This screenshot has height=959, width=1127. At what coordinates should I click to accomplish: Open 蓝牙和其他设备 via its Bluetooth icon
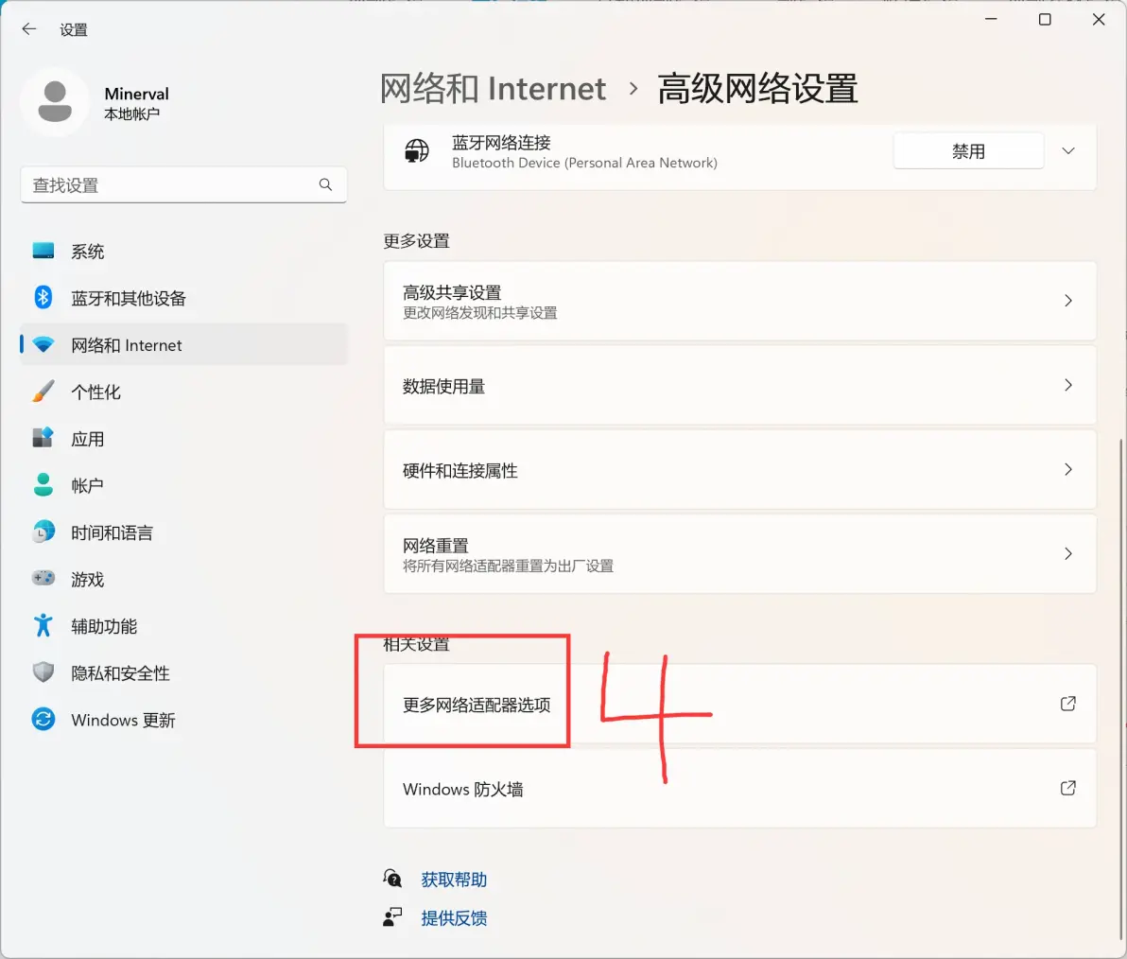click(x=43, y=298)
